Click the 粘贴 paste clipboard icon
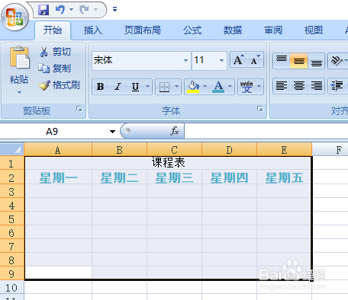This screenshot has width=348, height=300. click(20, 58)
